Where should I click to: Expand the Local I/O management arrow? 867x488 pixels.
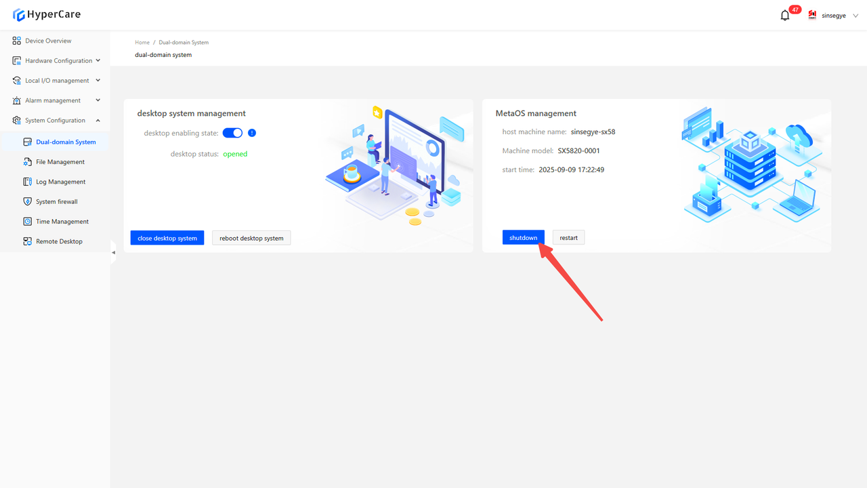[98, 80]
